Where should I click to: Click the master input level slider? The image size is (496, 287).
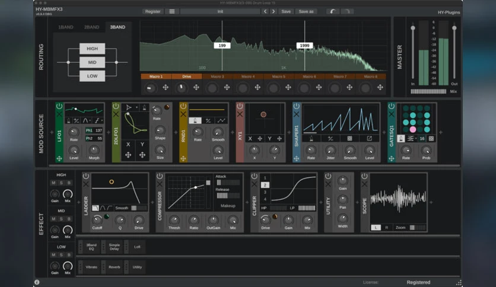coord(413,52)
